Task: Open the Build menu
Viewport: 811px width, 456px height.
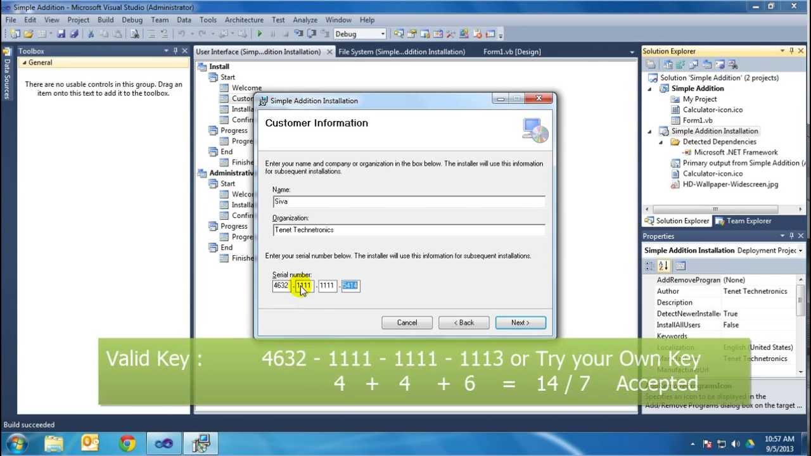Action: (x=106, y=20)
